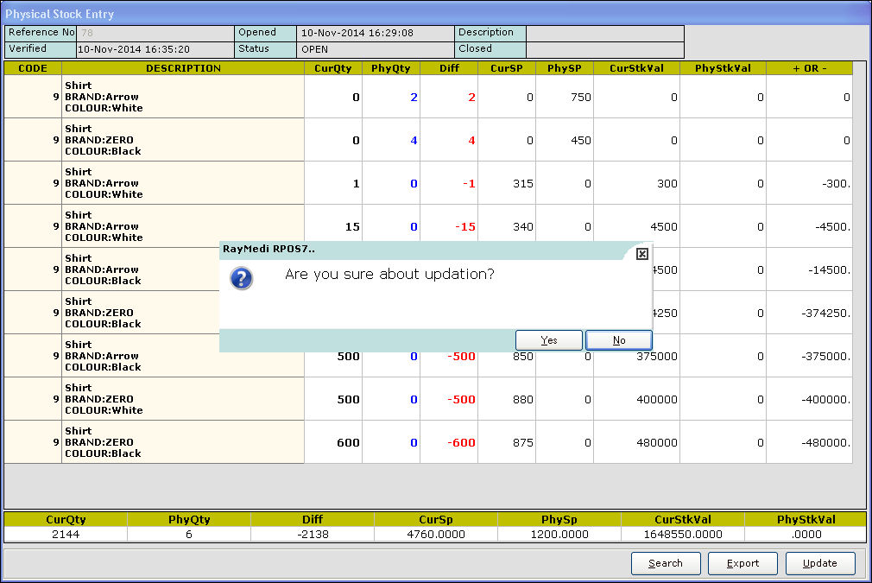
Task: Select the Status field showing OPEN
Action: [375, 49]
